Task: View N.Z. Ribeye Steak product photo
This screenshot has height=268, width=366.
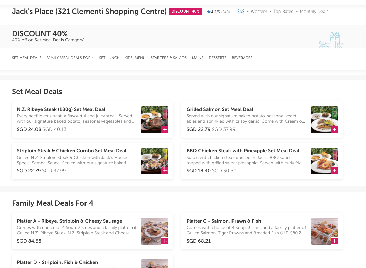Action: click(155, 120)
